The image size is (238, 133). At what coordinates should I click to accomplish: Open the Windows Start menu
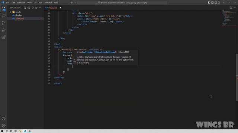(2, 131)
